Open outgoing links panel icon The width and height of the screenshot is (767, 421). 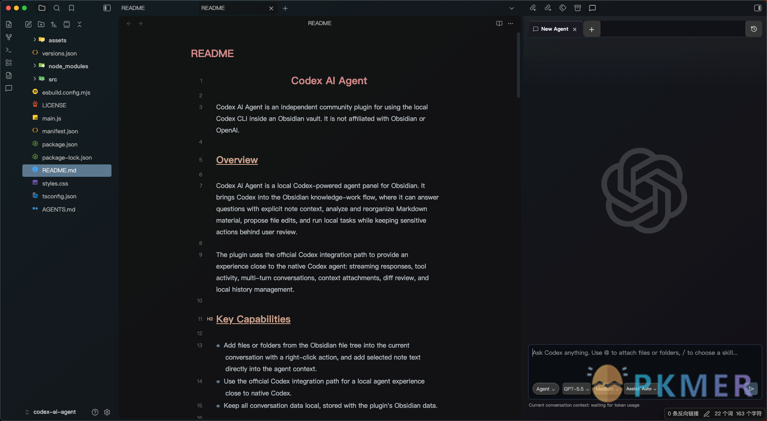click(x=548, y=8)
